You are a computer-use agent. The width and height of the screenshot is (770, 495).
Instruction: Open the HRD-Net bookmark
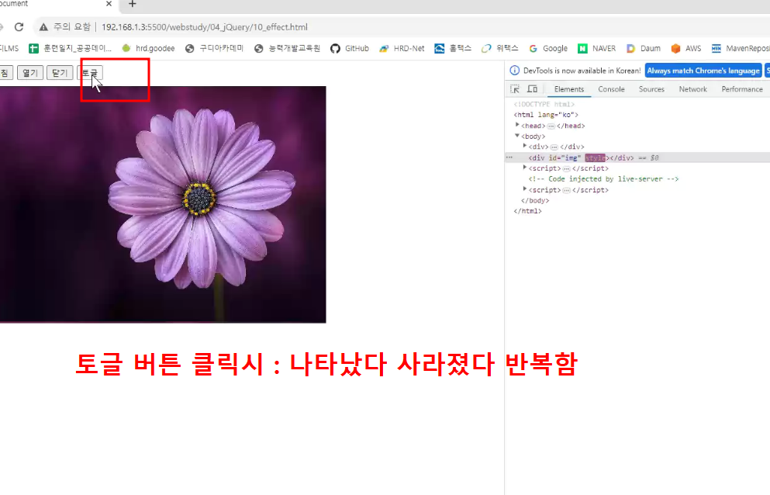[402, 48]
